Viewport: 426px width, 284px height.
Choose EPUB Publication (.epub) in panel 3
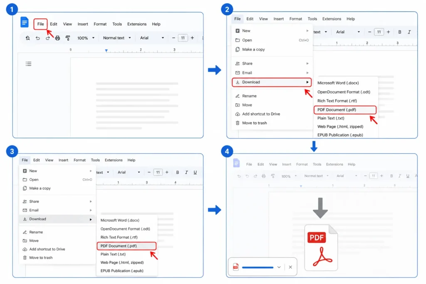(122, 271)
